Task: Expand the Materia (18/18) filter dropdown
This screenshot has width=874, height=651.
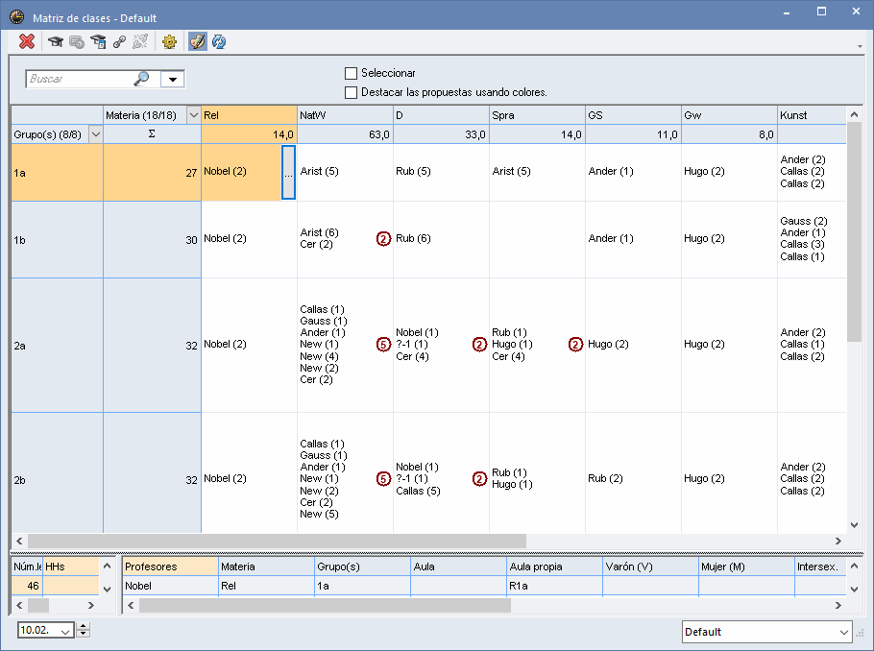Action: (193, 115)
